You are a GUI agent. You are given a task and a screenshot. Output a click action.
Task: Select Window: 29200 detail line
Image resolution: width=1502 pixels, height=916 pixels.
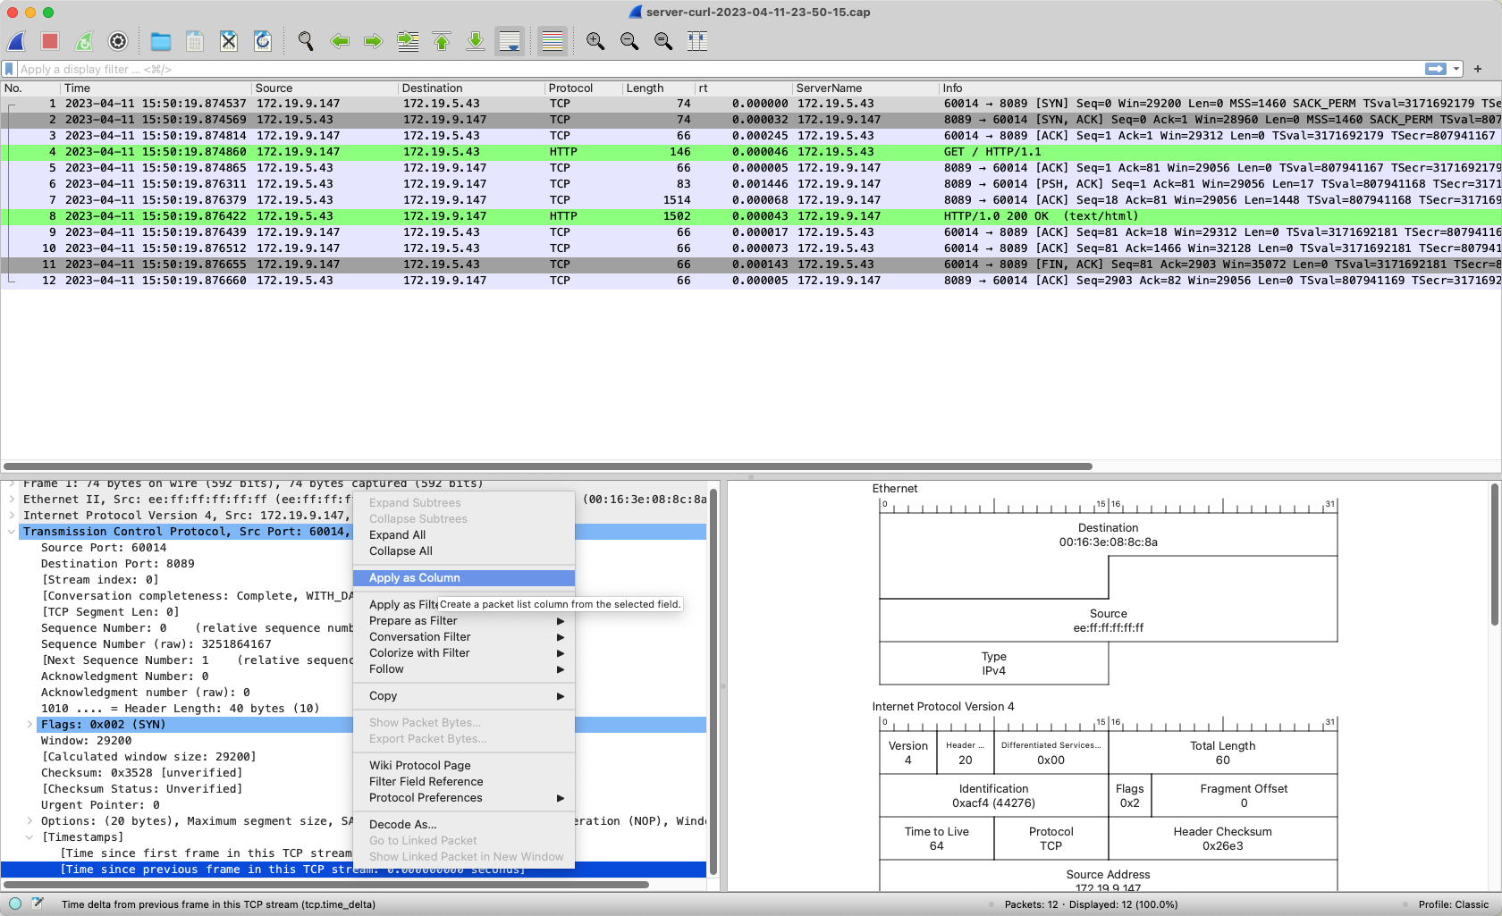[86, 741]
